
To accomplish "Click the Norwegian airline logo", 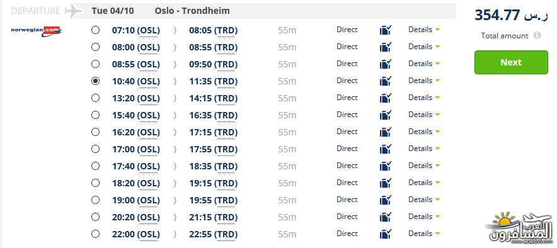I will [x=37, y=32].
